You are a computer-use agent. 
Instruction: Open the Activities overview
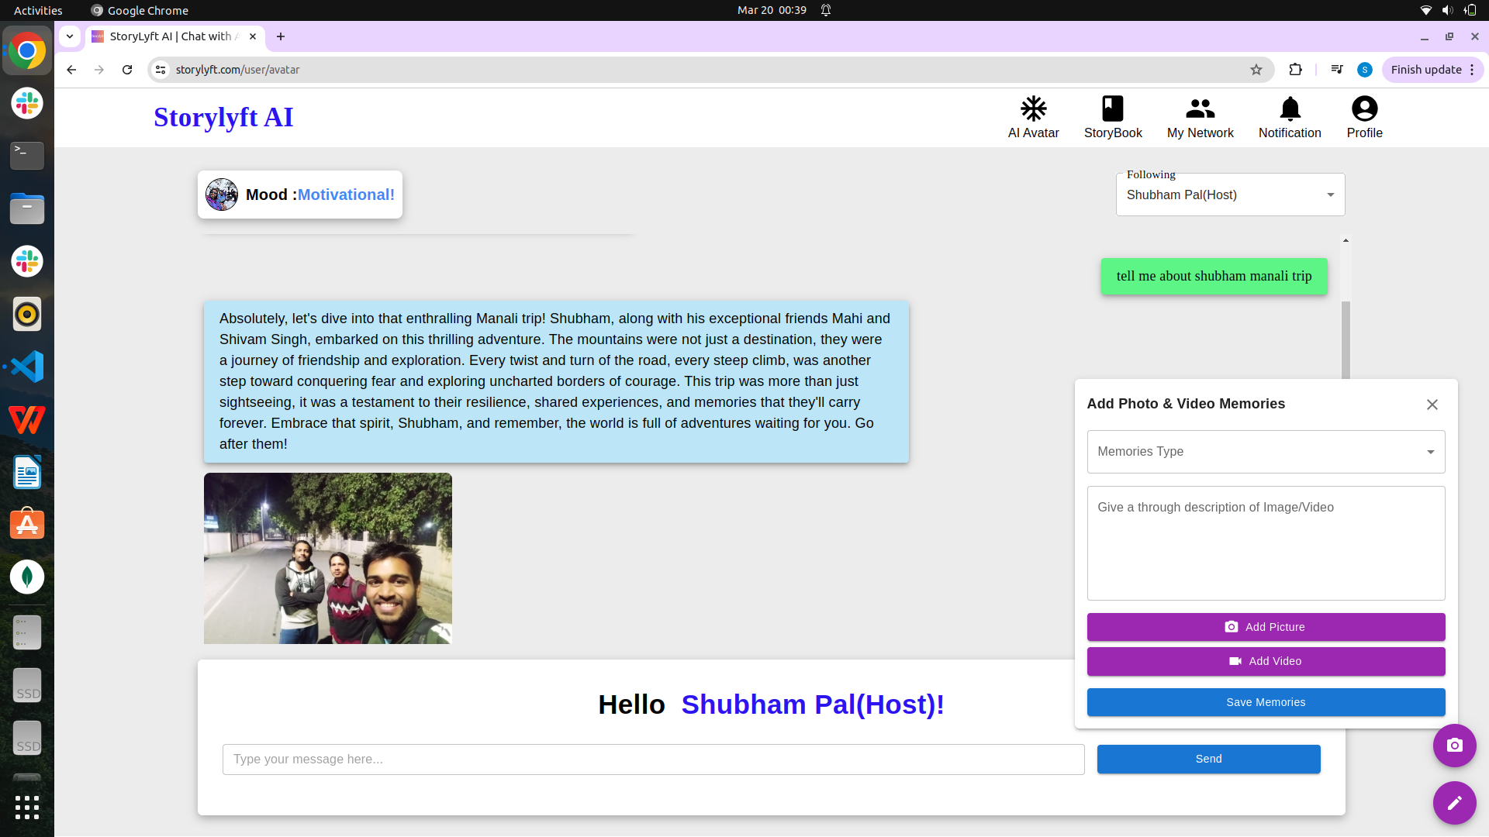click(x=37, y=10)
